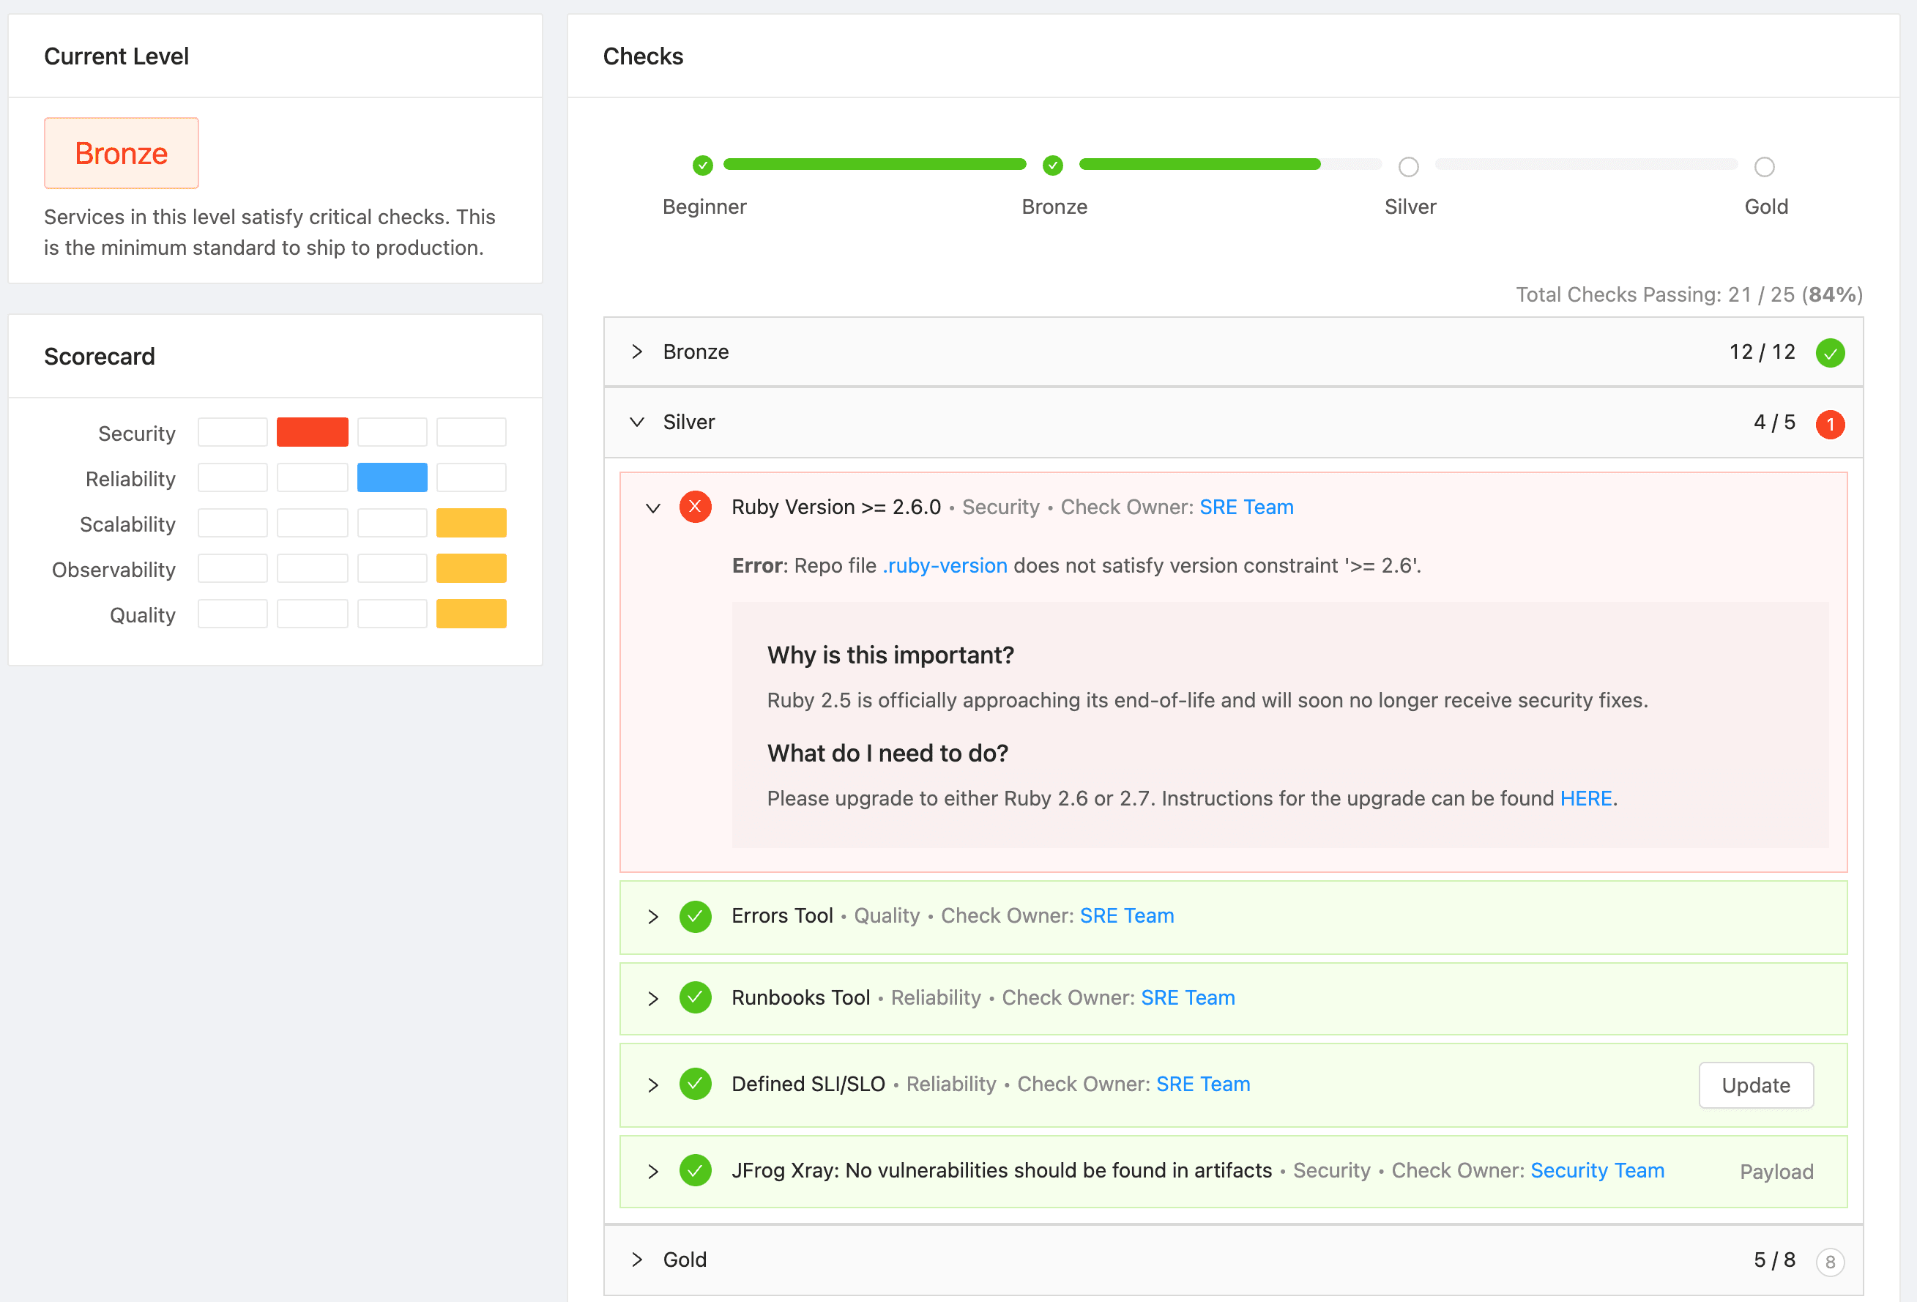This screenshot has width=1917, height=1302.
Task: Click the Update button for Defined SLI/SLO
Action: [x=1755, y=1085]
